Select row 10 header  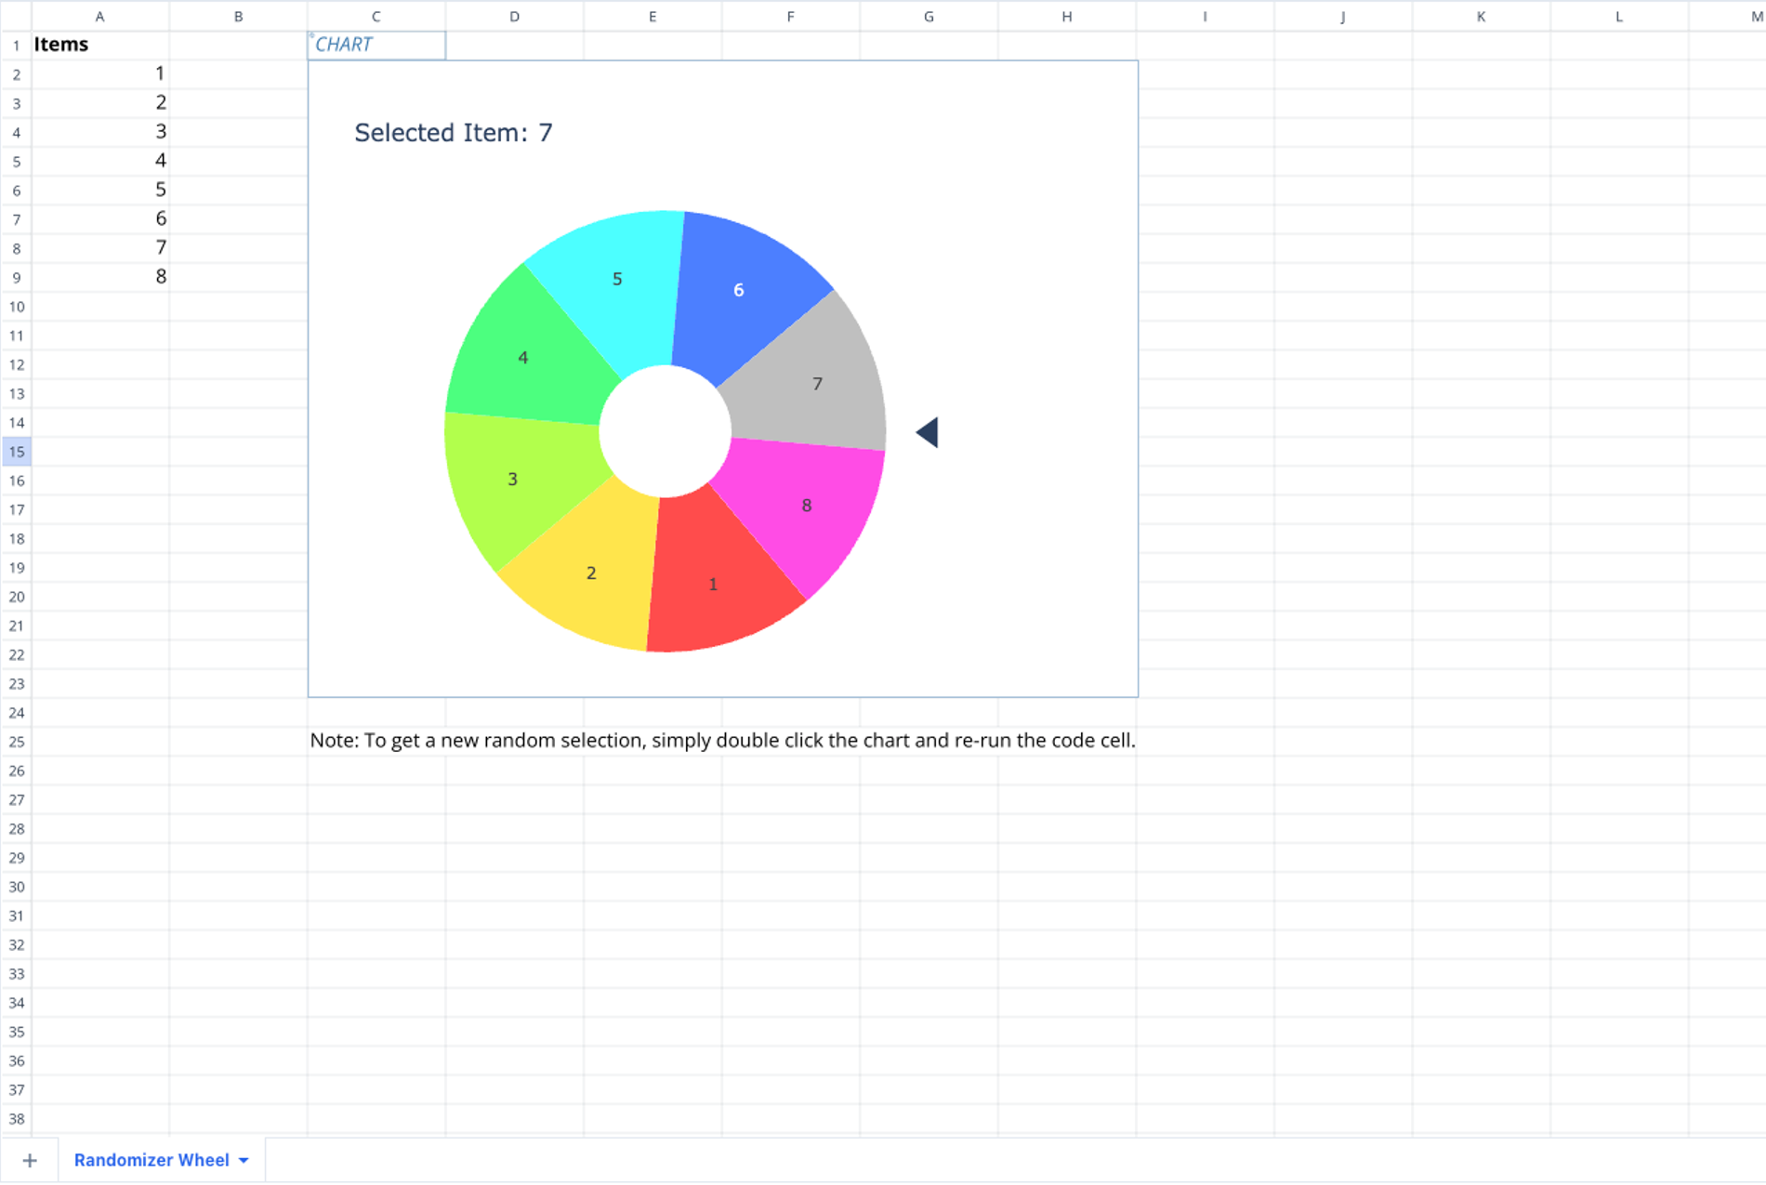(17, 307)
